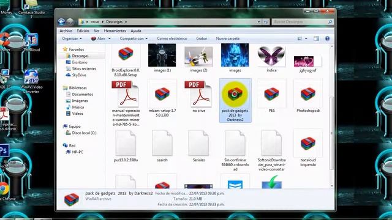392x220 pixels.
Task: Click the Abrir toolbar button
Action: [98, 38]
